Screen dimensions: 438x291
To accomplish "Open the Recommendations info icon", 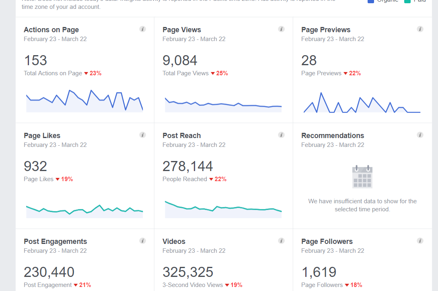I will [x=420, y=135].
